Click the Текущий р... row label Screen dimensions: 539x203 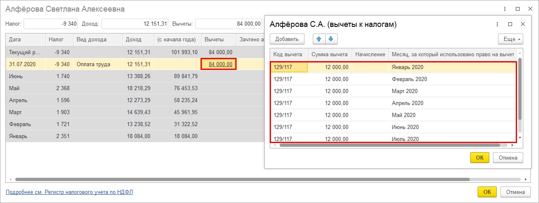(x=25, y=52)
